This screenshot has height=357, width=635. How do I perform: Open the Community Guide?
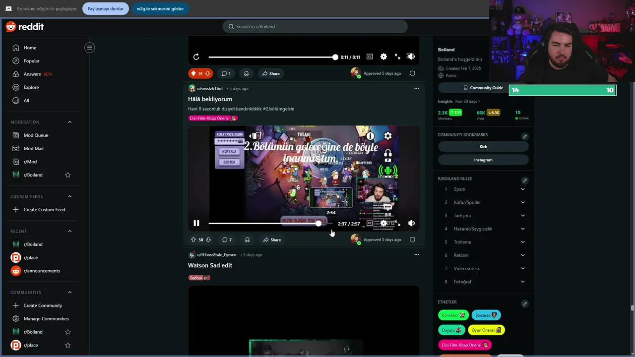point(483,88)
